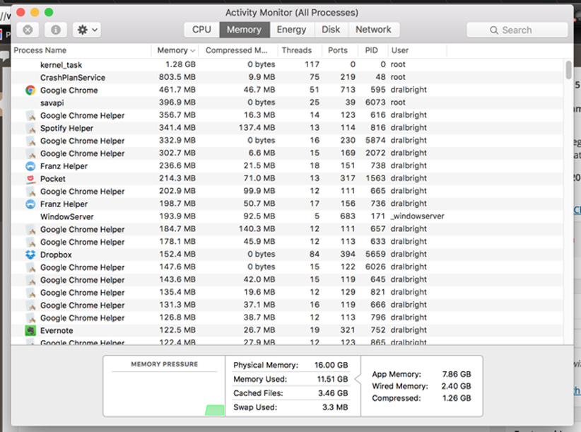Click the search magnifying glass icon

pos(494,30)
